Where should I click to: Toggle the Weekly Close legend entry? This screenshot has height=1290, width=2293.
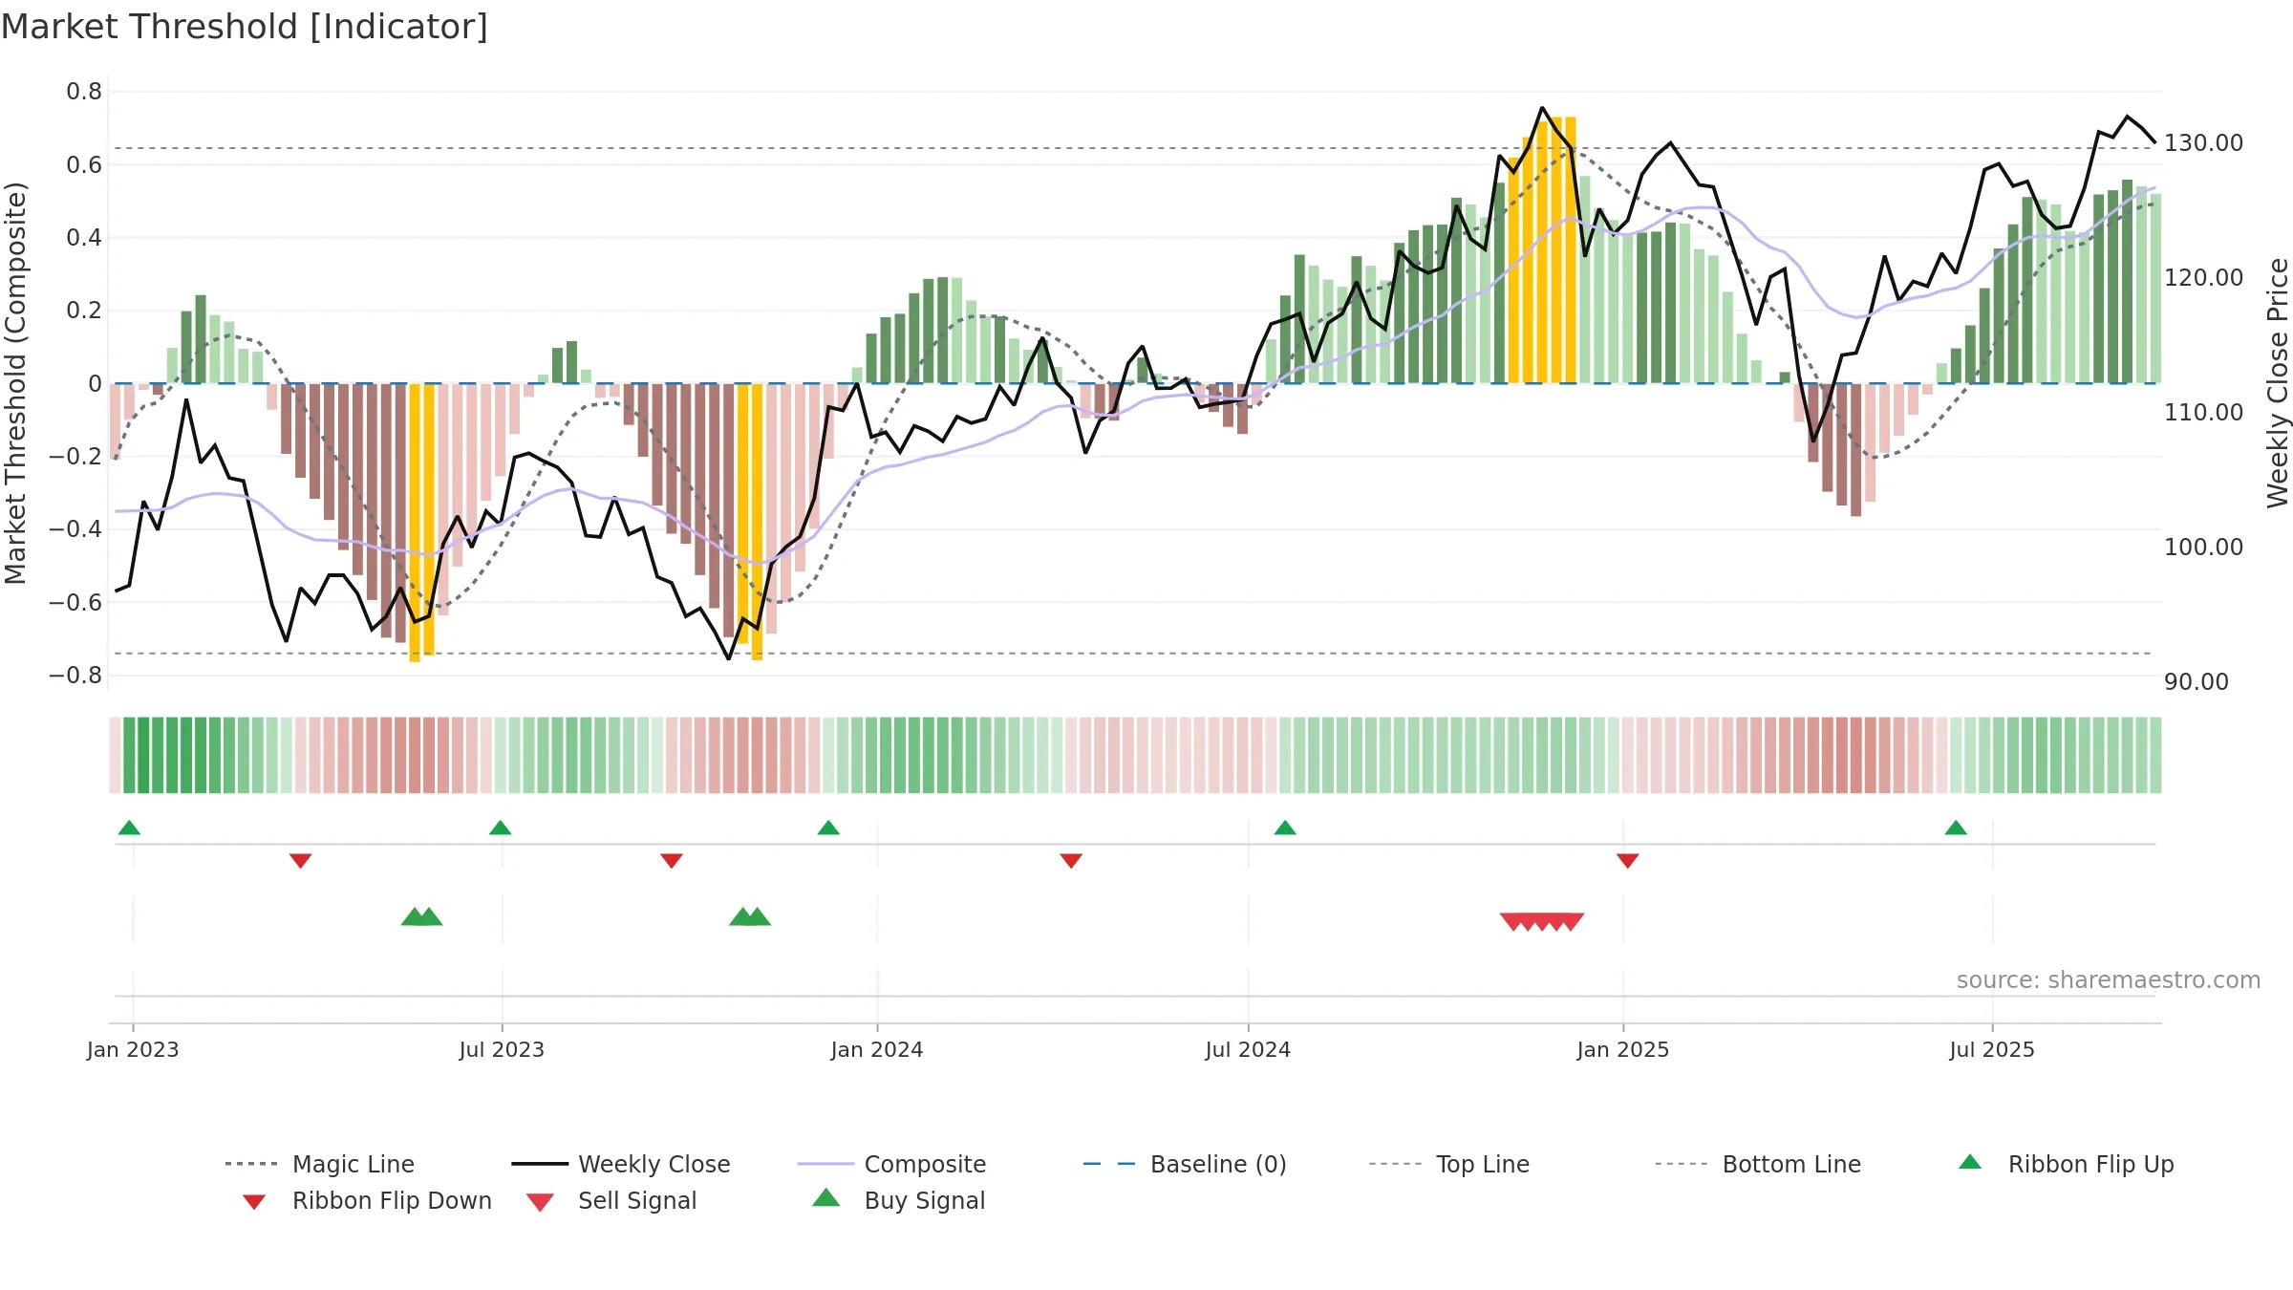(x=621, y=1164)
